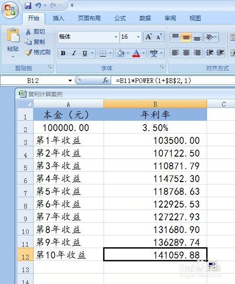Click the Decrease Font Size icon
This screenshot has height=284, width=235.
[x=159, y=37]
